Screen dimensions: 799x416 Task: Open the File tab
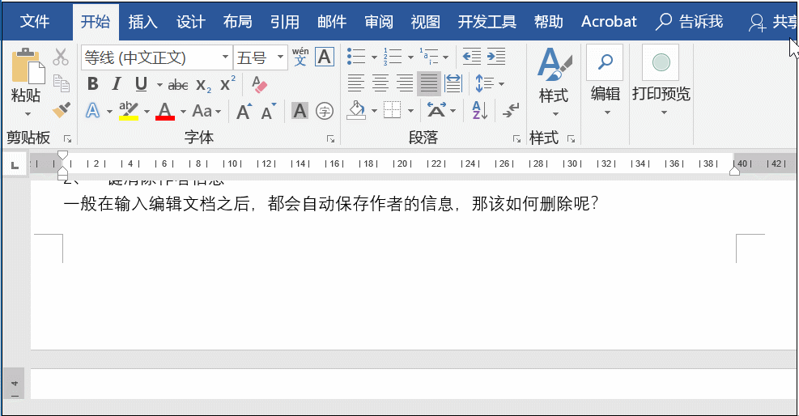[35, 21]
